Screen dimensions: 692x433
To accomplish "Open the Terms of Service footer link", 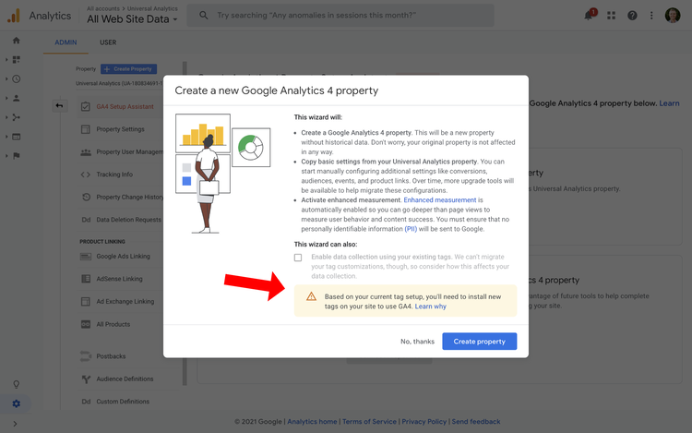I will pos(369,422).
